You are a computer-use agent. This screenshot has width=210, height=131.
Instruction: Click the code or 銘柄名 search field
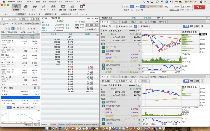[x=10, y=19]
